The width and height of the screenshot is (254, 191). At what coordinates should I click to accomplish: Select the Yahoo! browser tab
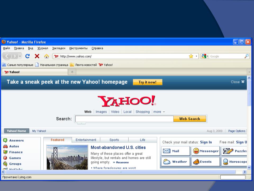tap(35, 72)
